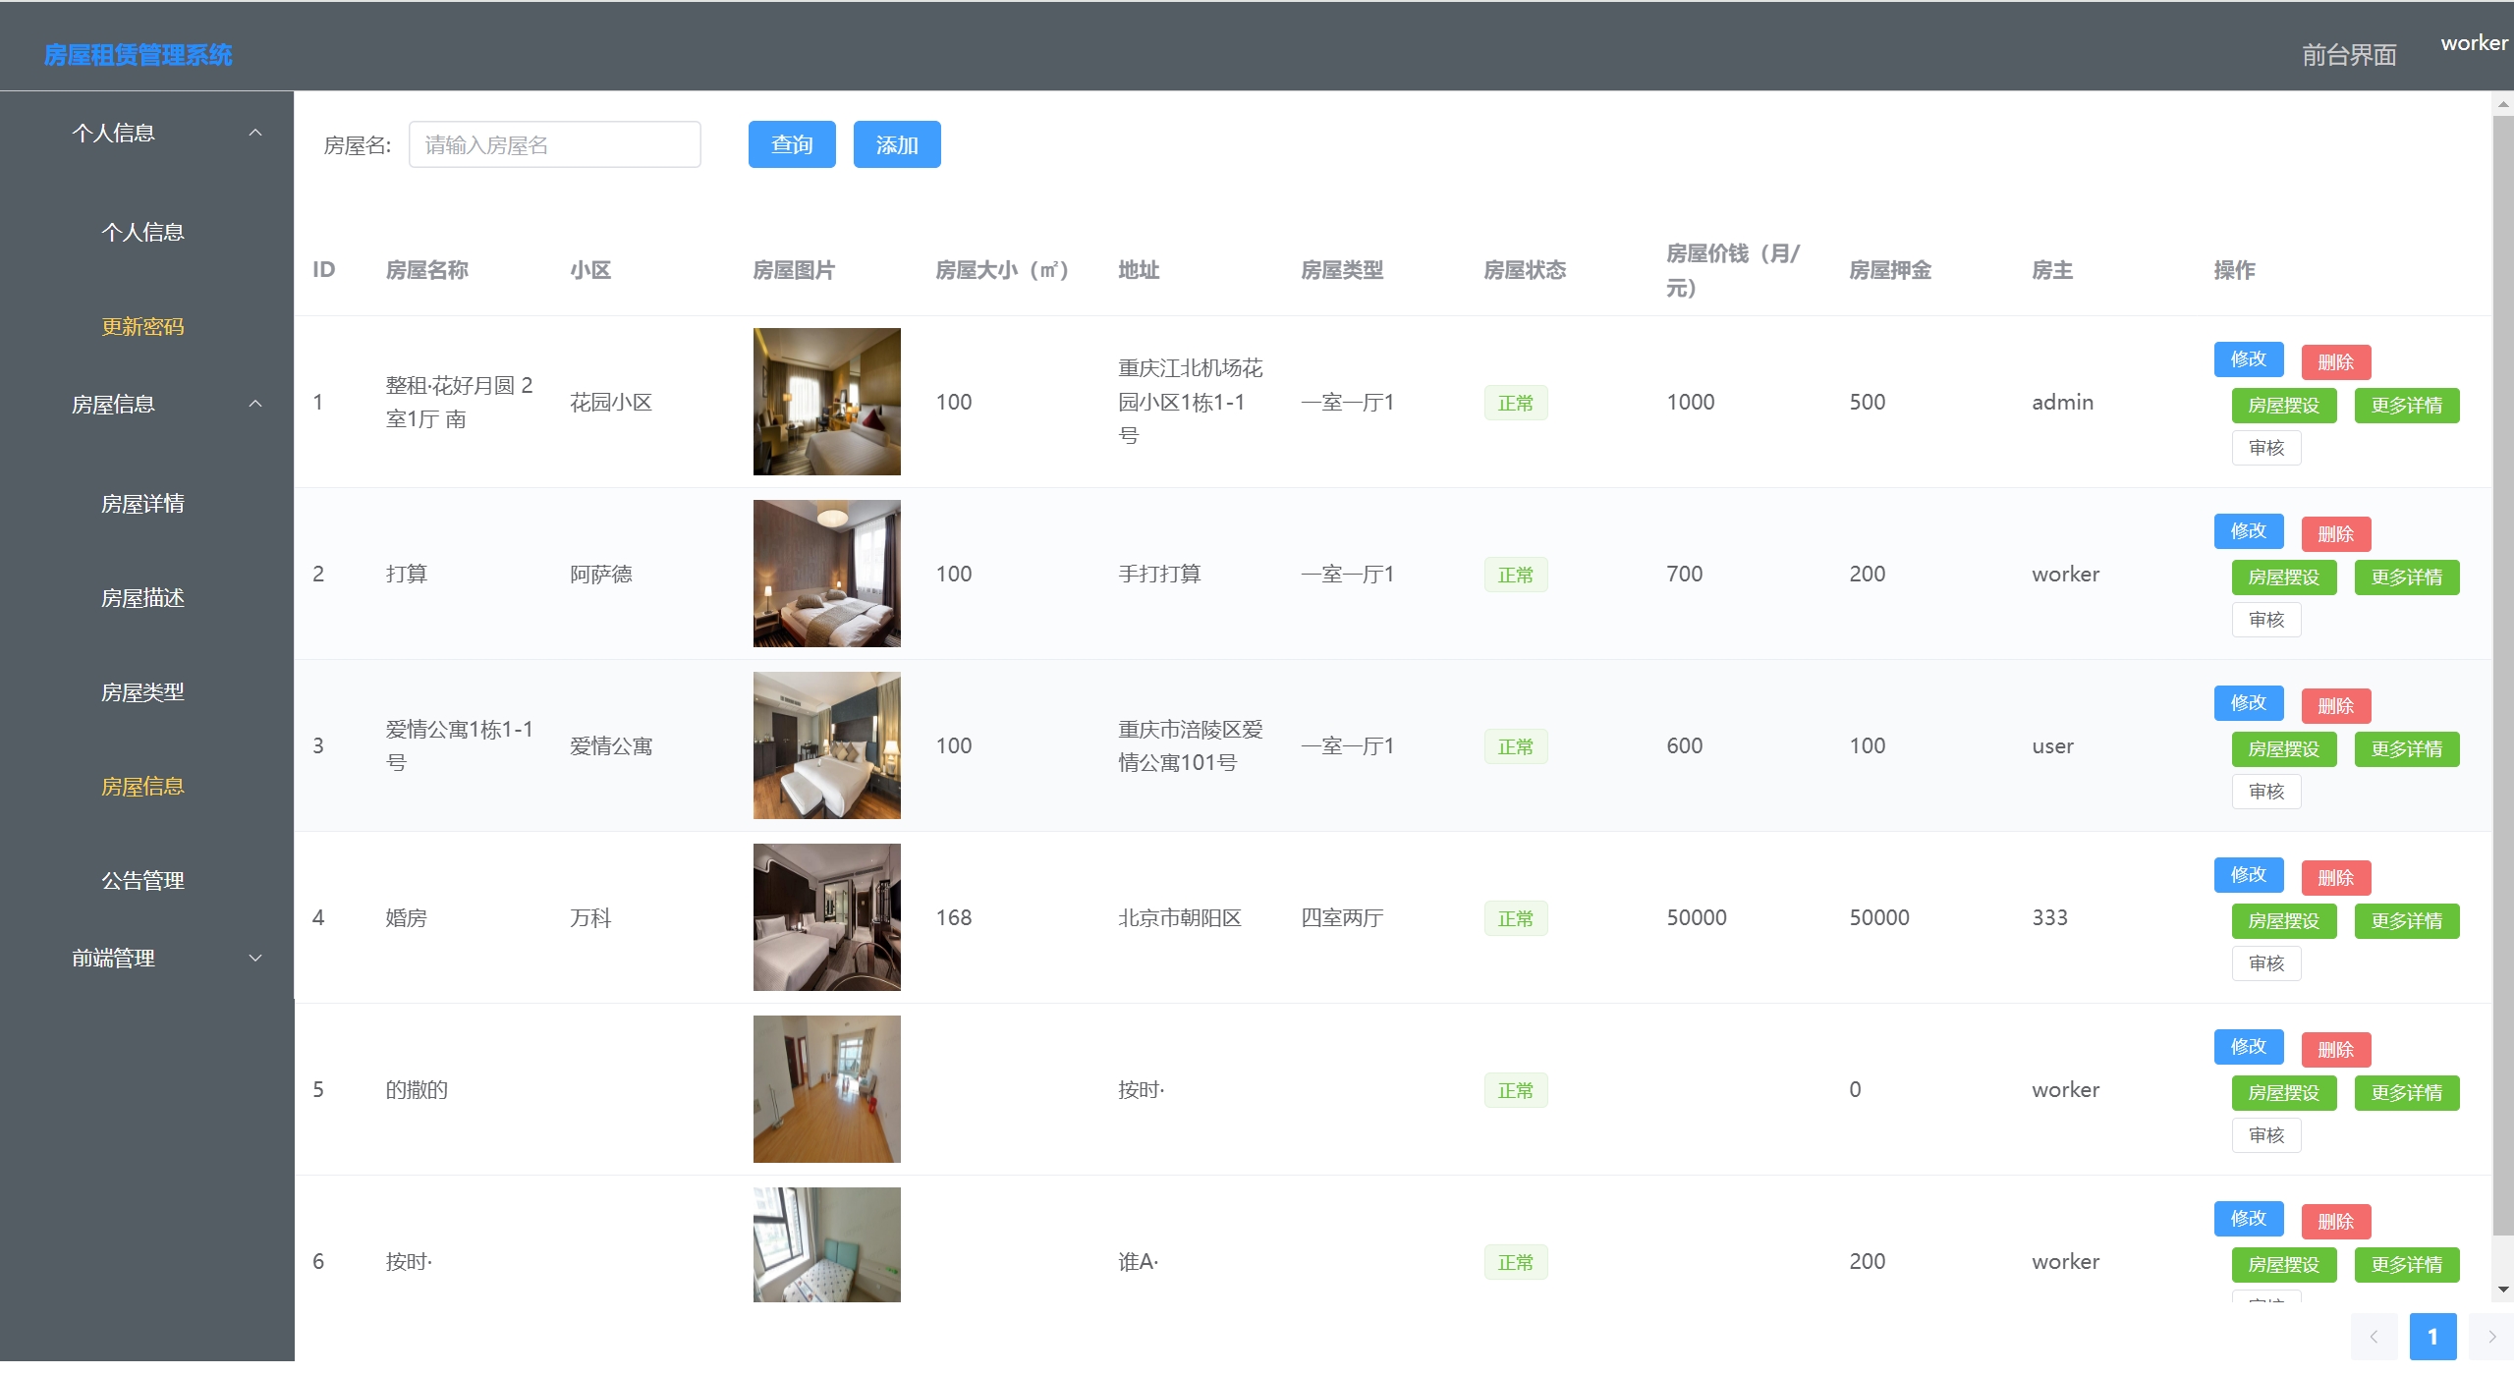Viewport: 2514px width, 1374px height.
Task: Click the 添加 button
Action: point(896,145)
